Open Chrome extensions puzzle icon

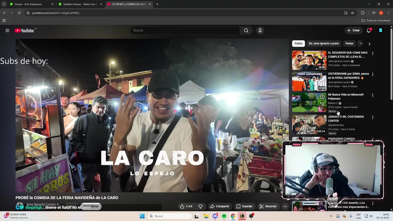[x=363, y=13]
